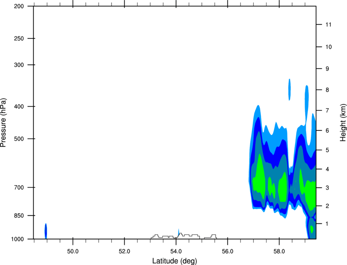Pick the 1 km height label
347x265 pixels.
[327, 224]
